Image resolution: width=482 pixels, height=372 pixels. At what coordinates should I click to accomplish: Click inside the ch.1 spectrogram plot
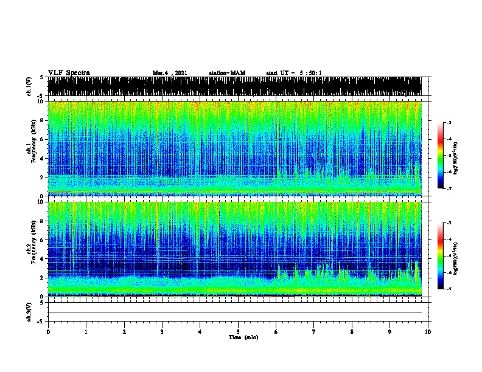coord(234,148)
